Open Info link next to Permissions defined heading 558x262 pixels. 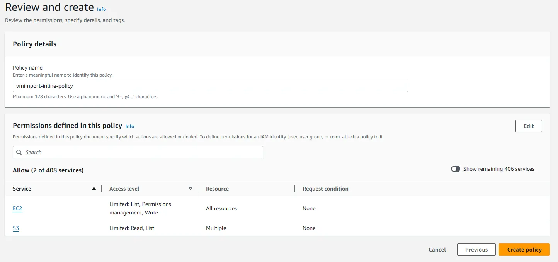point(130,126)
